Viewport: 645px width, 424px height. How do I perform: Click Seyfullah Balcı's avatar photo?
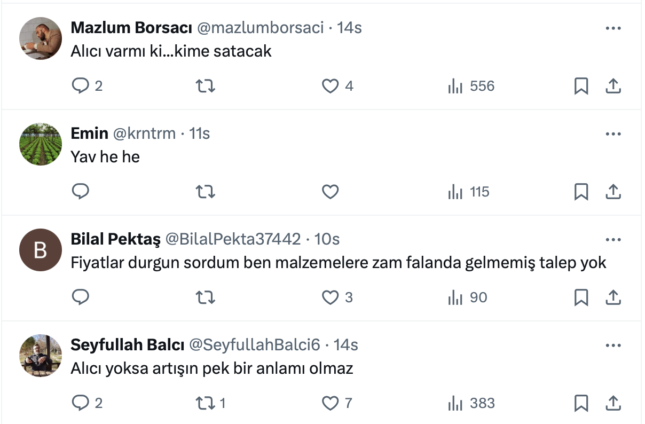pyautogui.click(x=41, y=356)
